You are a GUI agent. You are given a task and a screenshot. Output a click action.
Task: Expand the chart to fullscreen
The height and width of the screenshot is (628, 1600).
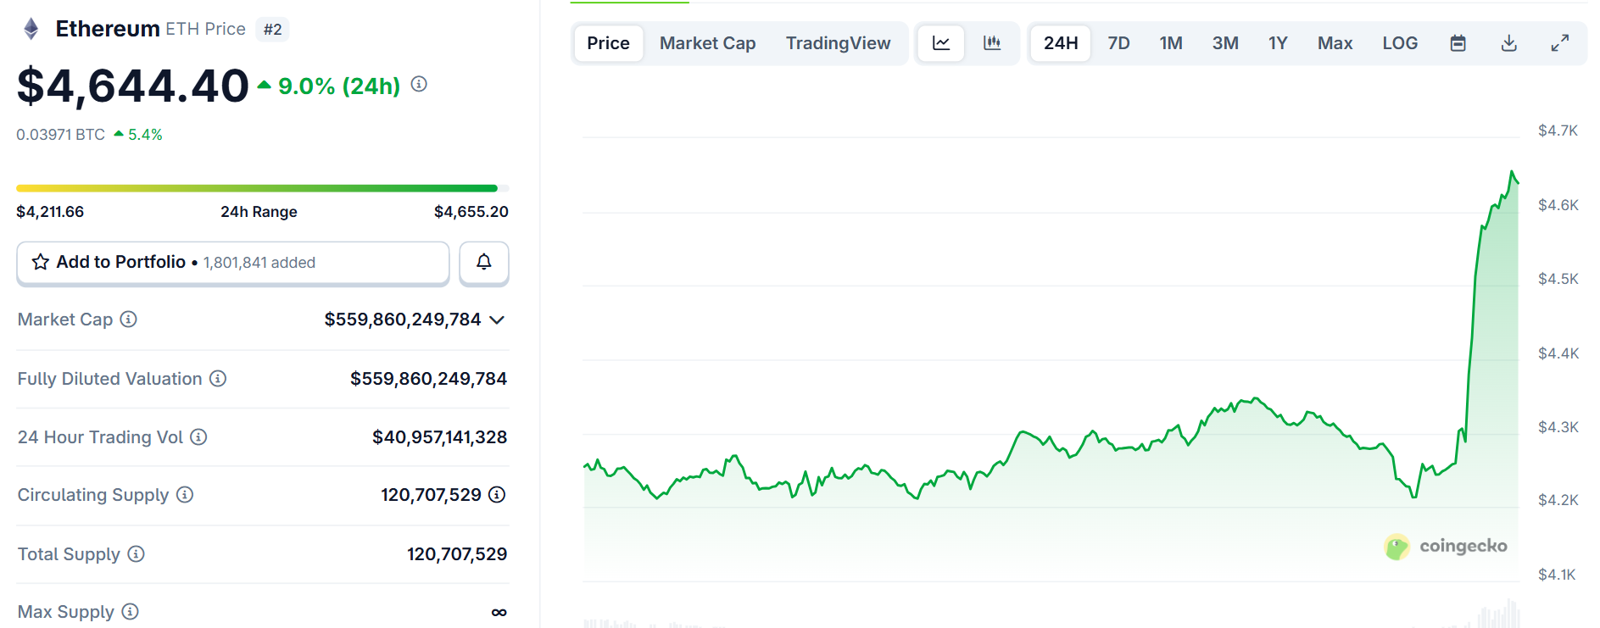coord(1559,43)
